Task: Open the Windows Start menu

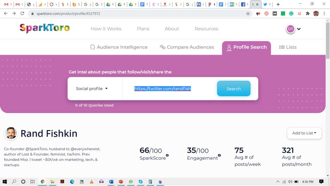Action: (x=5, y=181)
